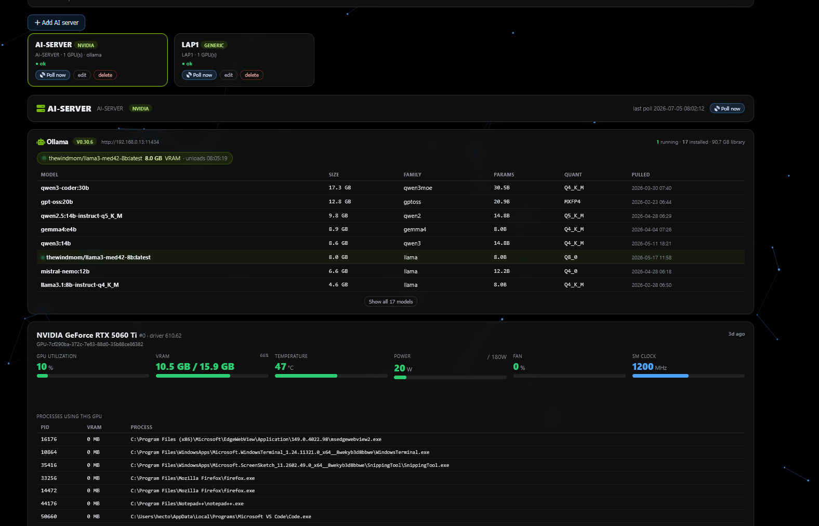This screenshot has width=819, height=526.
Task: Click the PARAMS column header
Action: click(x=504, y=175)
